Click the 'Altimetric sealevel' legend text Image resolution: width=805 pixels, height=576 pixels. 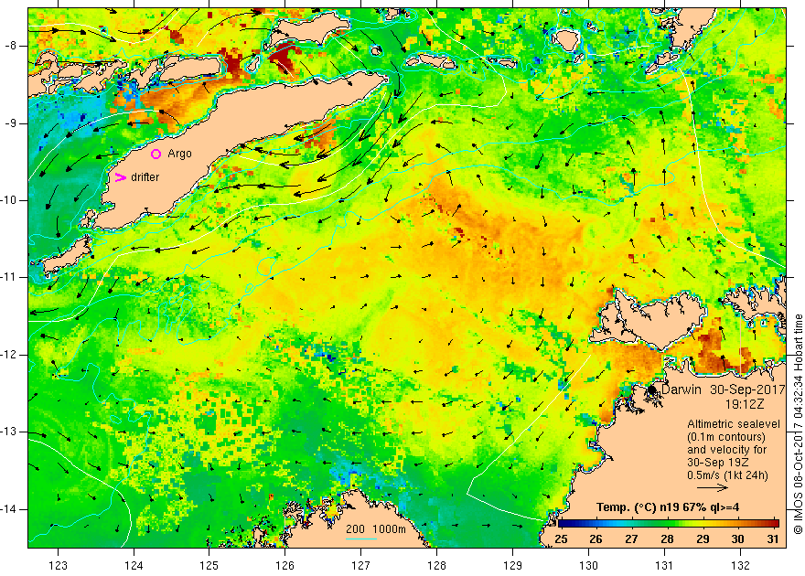click(x=734, y=424)
